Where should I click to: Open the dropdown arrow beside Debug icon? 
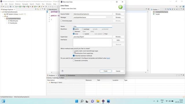(x=18, y=7)
